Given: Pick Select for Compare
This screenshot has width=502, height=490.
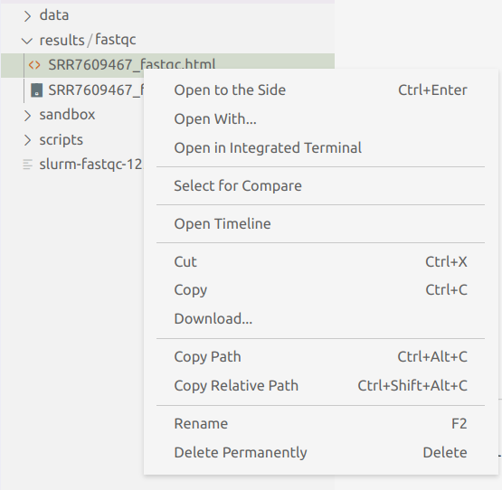Looking at the screenshot, I should point(320,185).
